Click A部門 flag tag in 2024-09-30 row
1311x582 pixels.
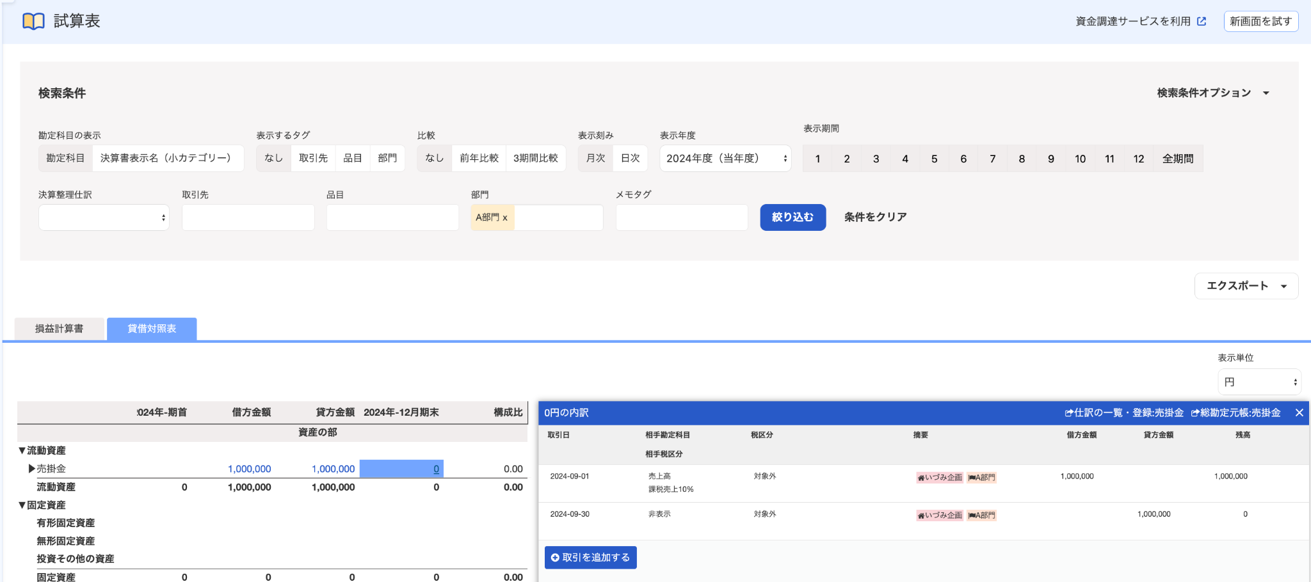[981, 515]
